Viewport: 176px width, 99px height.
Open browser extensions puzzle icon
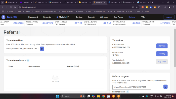[159, 7]
